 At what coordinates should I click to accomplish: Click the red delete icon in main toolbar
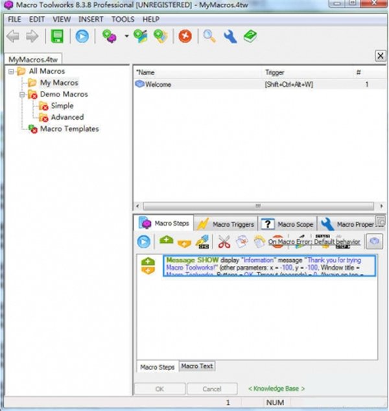[x=185, y=37]
